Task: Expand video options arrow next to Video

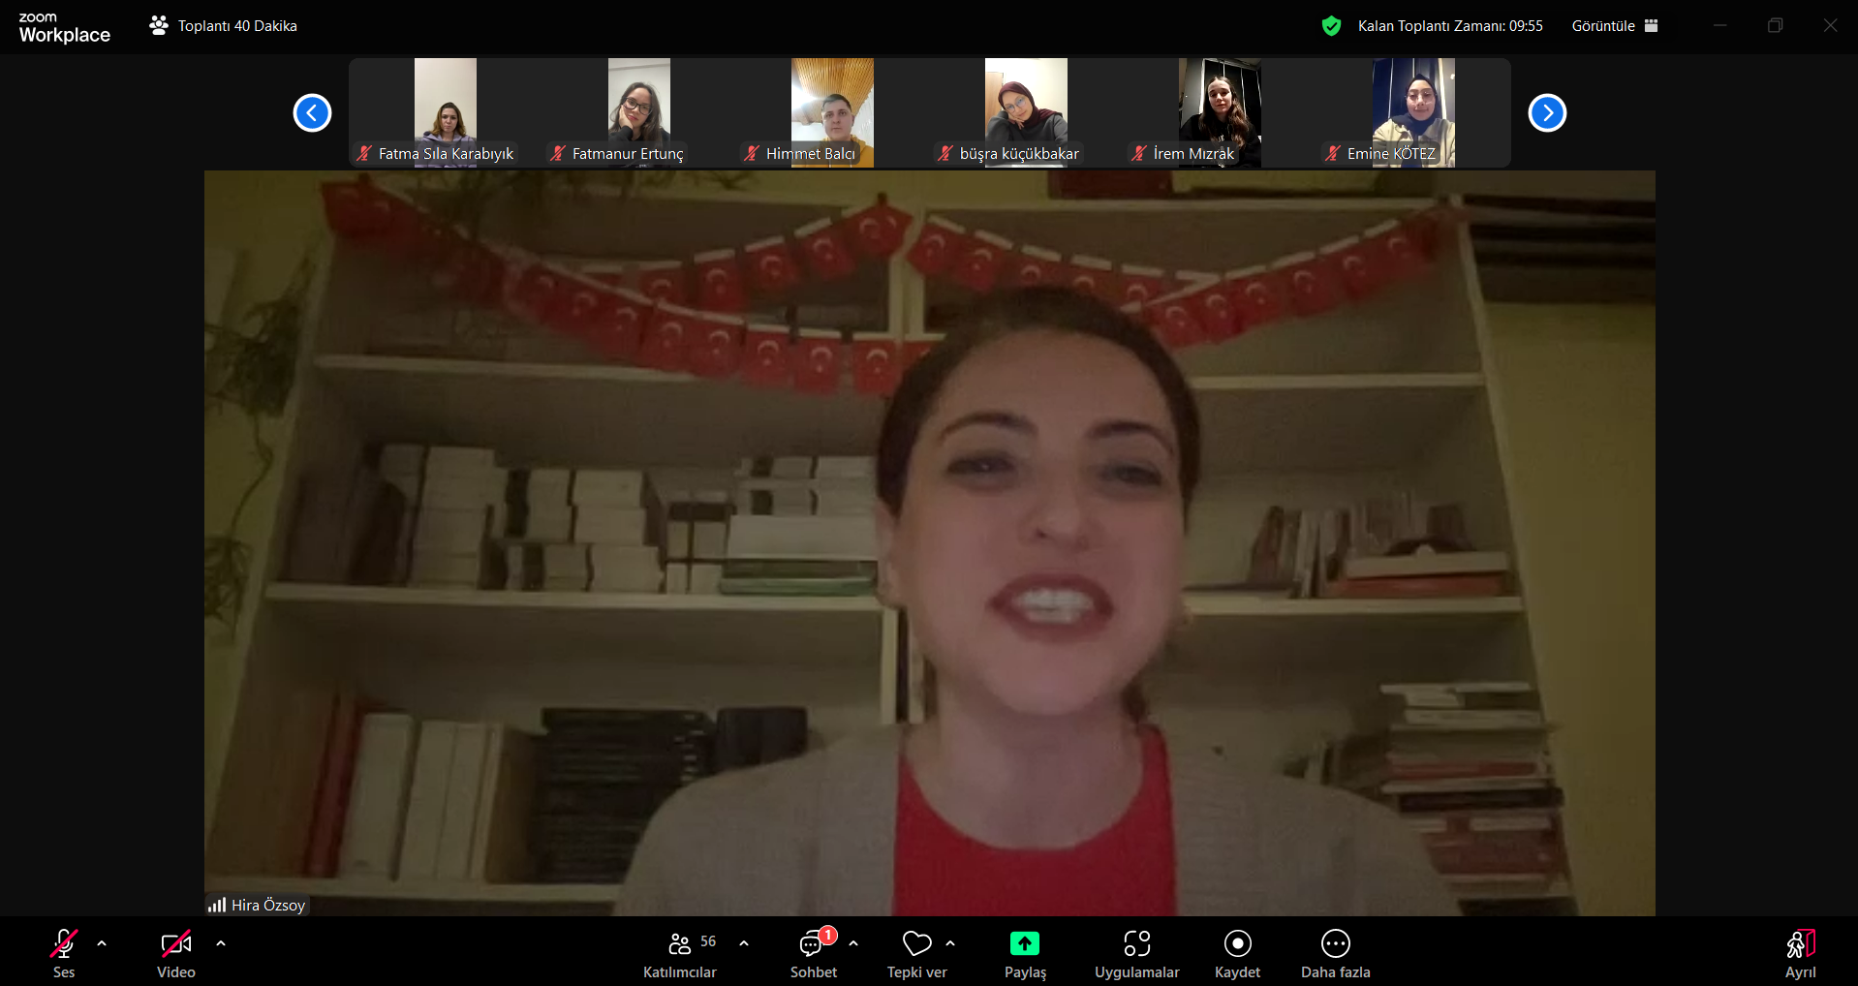Action: (x=221, y=943)
